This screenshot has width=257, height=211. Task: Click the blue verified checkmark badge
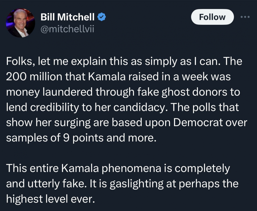[x=101, y=17]
